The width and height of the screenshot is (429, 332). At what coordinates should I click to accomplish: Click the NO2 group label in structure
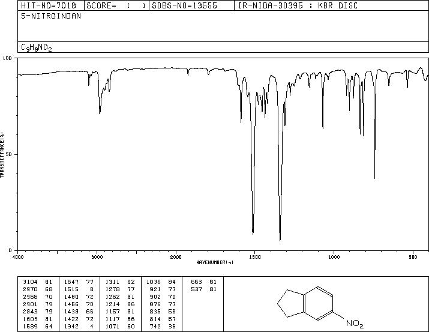355,324
